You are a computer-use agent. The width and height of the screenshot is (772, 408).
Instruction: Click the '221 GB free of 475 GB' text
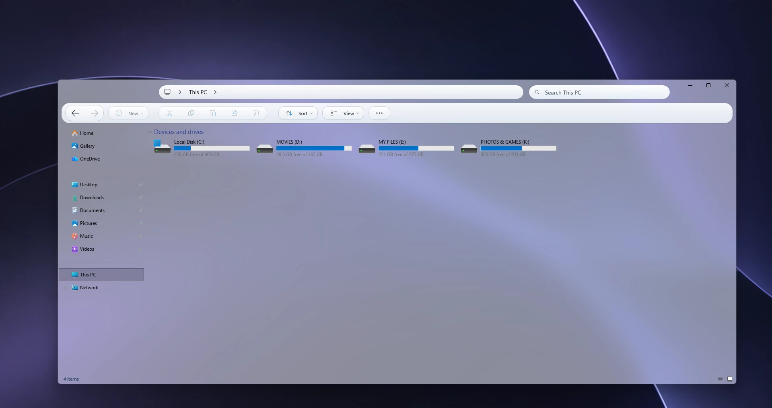(x=401, y=155)
